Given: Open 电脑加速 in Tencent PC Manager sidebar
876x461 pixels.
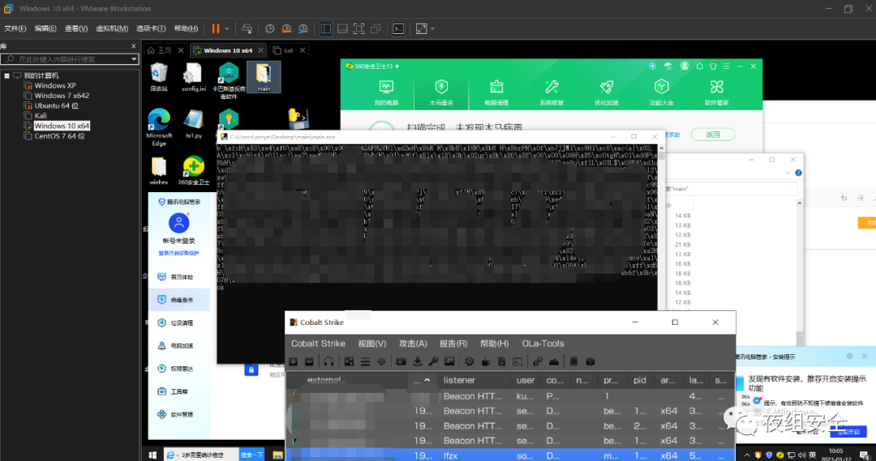Looking at the screenshot, I should point(177,345).
